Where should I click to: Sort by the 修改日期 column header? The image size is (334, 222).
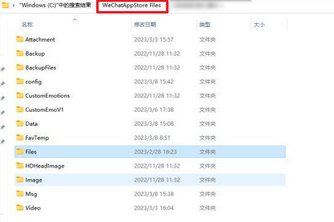[145, 25]
